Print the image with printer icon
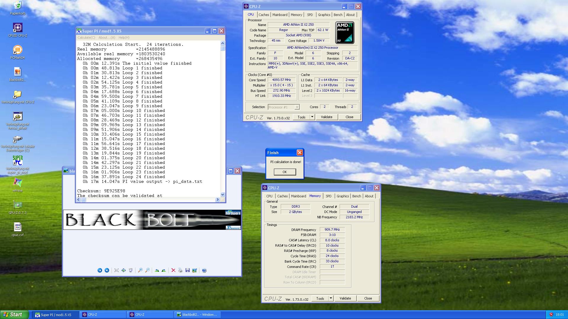This screenshot has height=319, width=568. coord(180,270)
